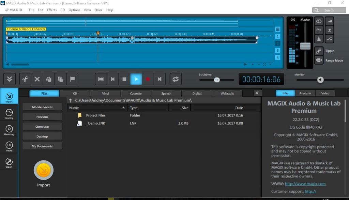The height and width of the screenshot is (200, 349).
Task: Click the copy object button
Action: tap(49, 79)
